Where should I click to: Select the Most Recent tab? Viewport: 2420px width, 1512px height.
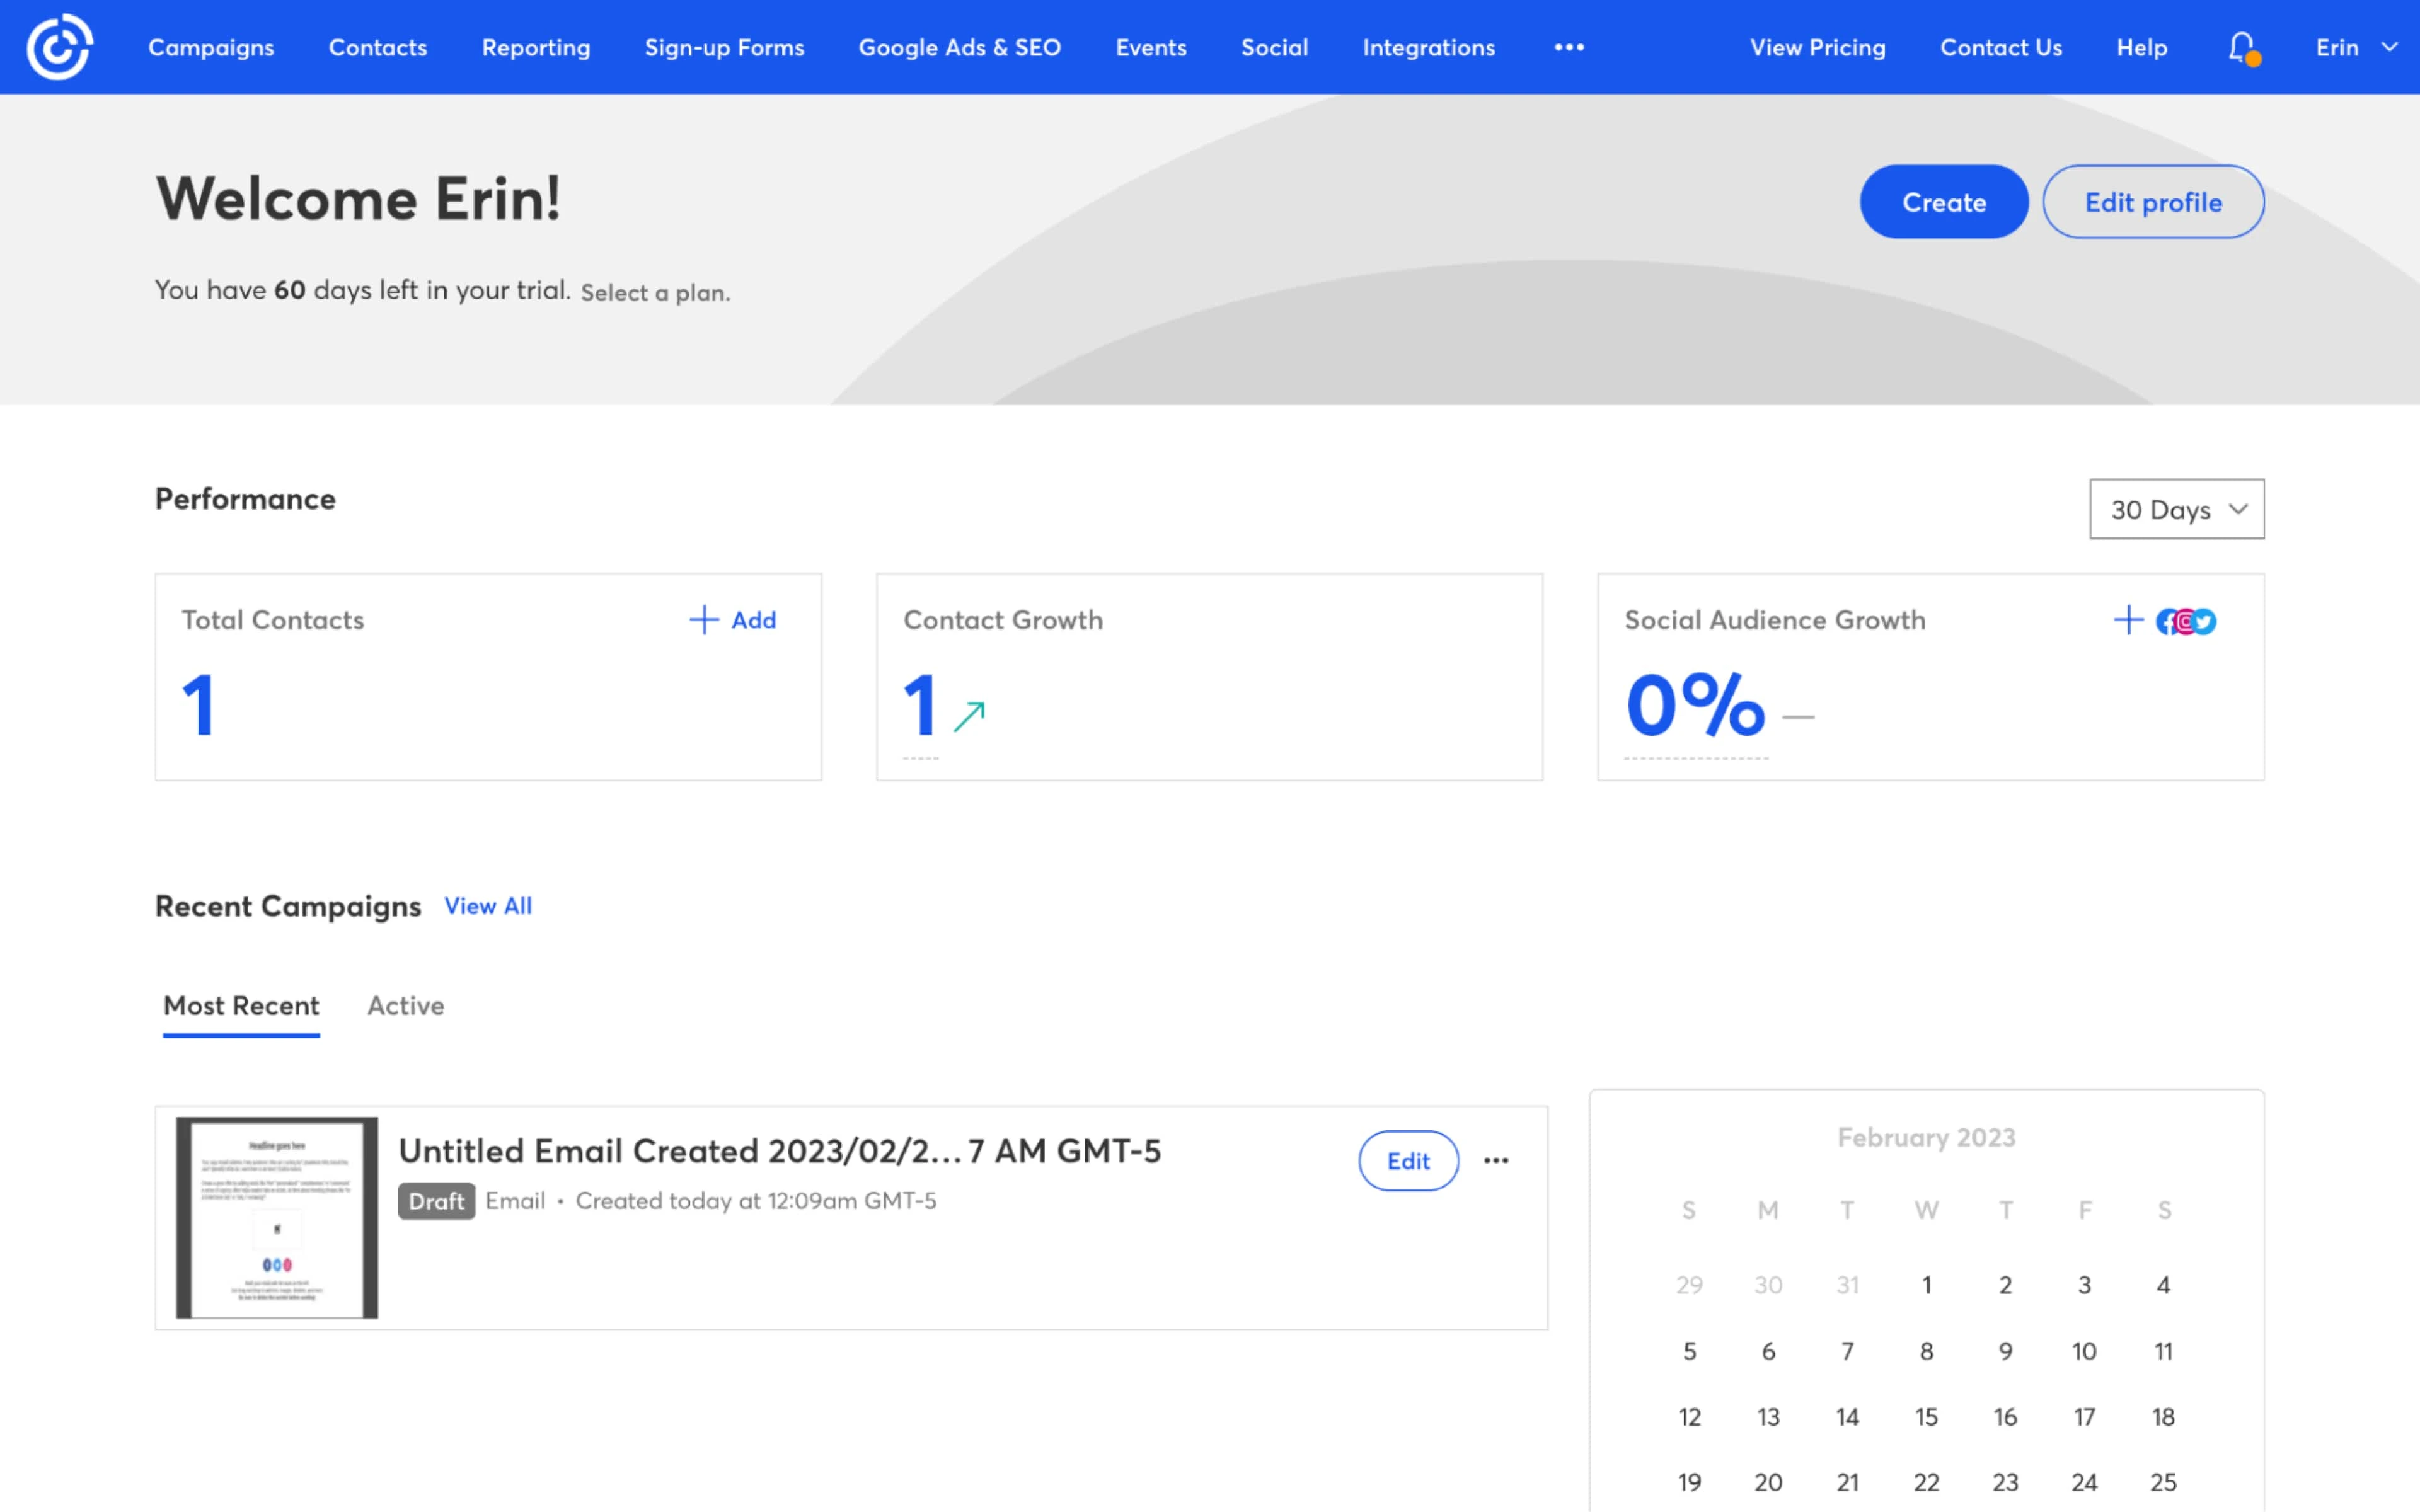[x=241, y=1005]
